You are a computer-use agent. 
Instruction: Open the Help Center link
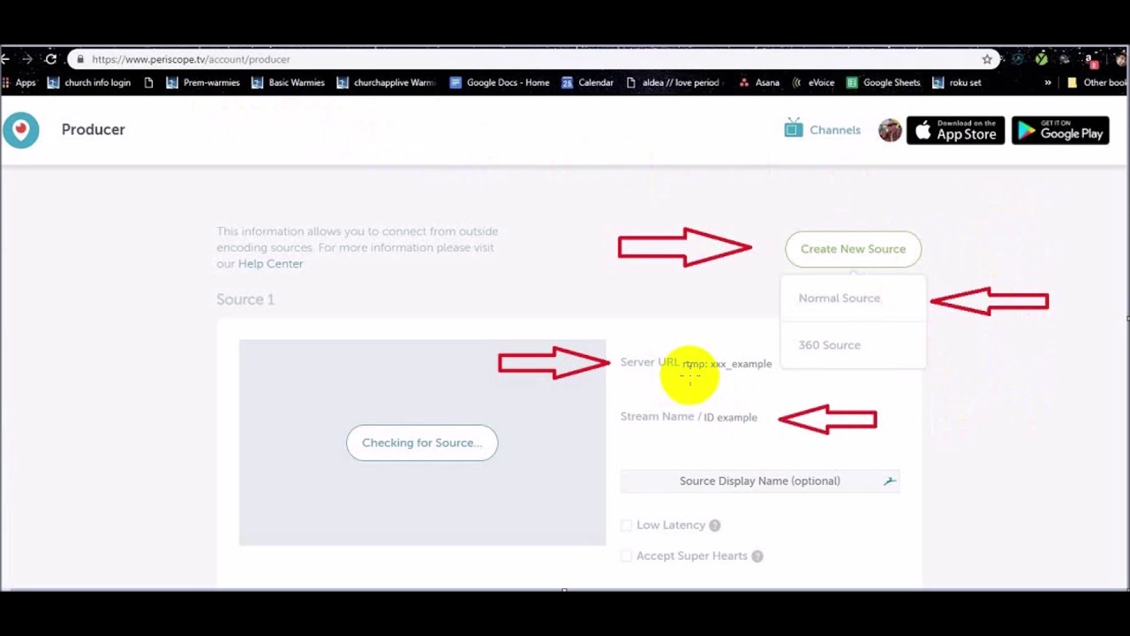[x=270, y=264]
